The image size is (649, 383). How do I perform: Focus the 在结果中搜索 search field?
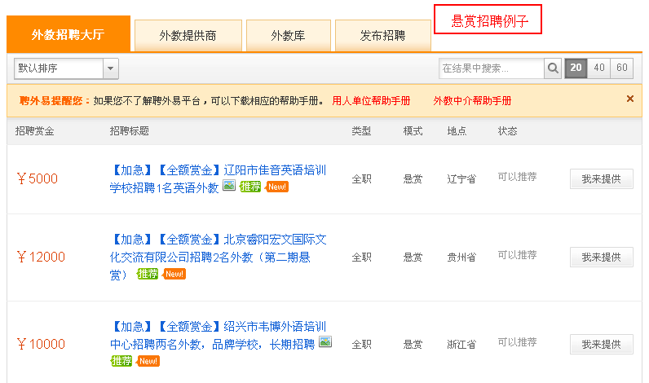point(491,68)
